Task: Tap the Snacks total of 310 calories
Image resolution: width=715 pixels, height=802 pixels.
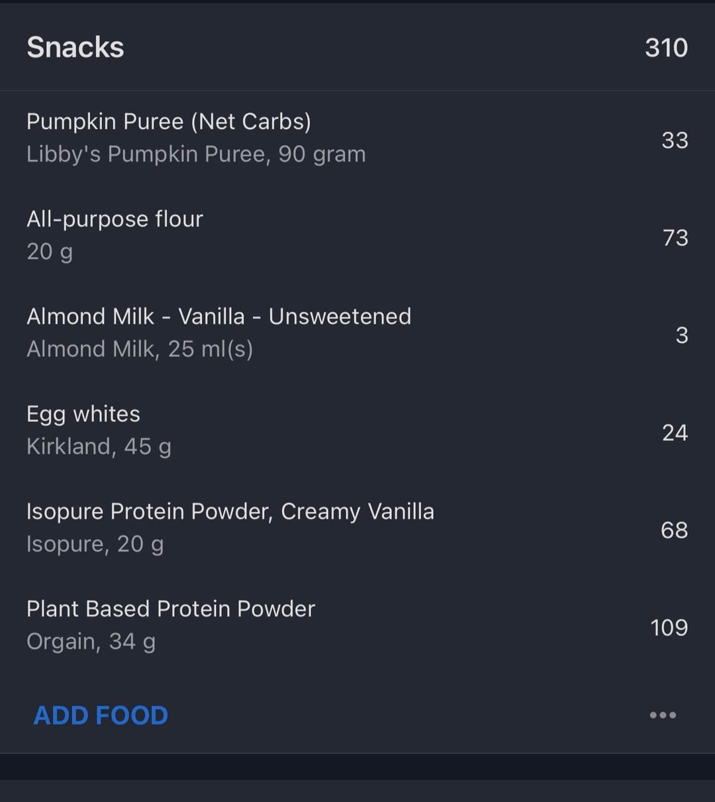Action: click(666, 48)
